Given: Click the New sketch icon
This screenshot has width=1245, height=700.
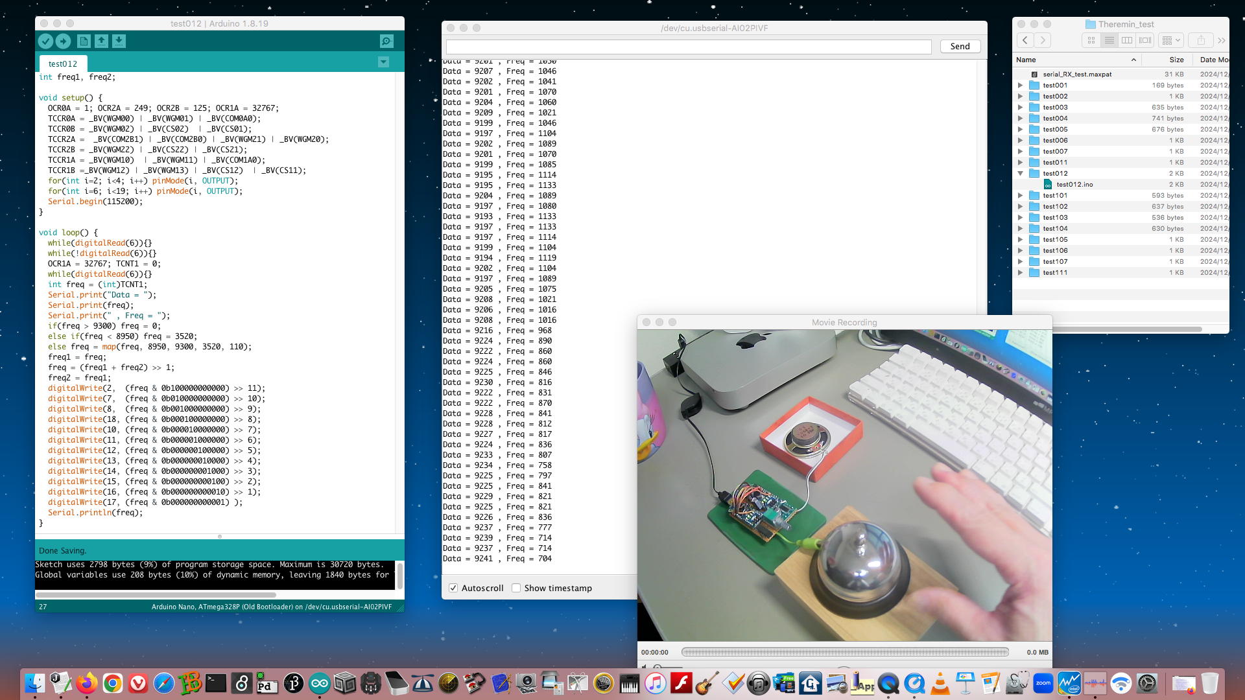Looking at the screenshot, I should pos(84,41).
